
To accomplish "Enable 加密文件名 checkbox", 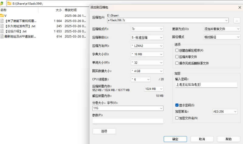I will (177, 118).
